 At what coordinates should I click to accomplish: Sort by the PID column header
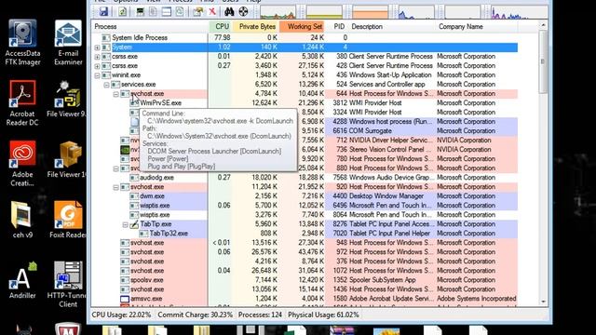337,27
